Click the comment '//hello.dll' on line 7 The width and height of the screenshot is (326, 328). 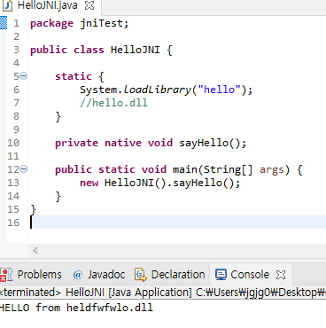tap(113, 103)
